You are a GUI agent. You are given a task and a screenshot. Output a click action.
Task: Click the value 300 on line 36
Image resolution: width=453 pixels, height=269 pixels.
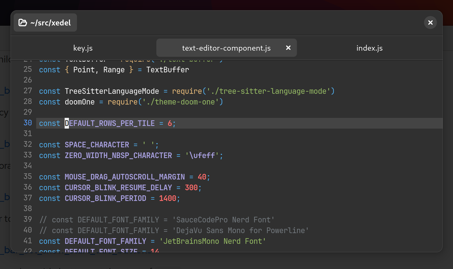click(x=191, y=188)
